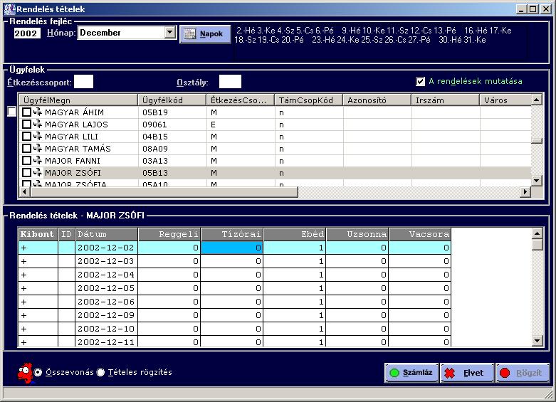
Task: Tick the checkbox next to MAGYAR LAJOS
Action: pyautogui.click(x=26, y=125)
